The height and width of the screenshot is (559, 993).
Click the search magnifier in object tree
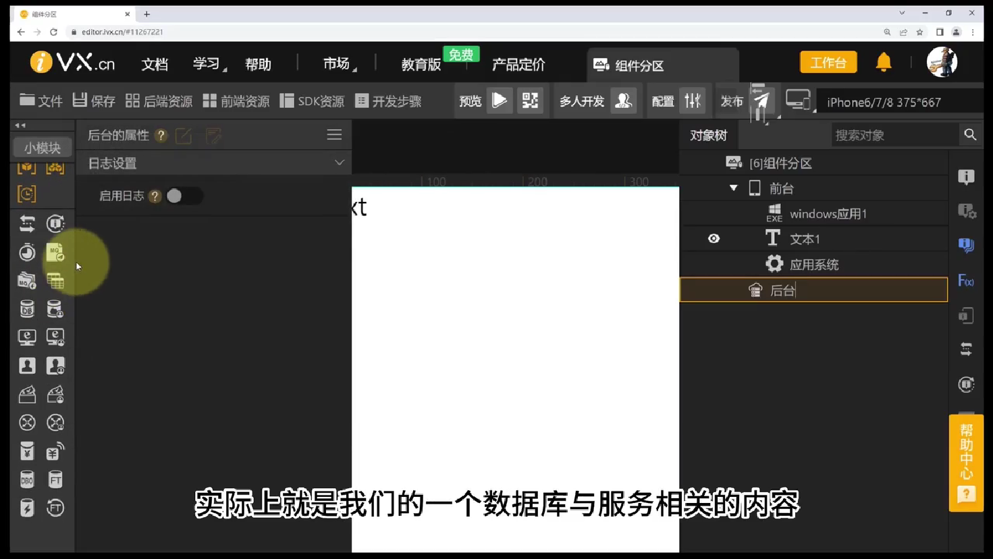point(970,135)
